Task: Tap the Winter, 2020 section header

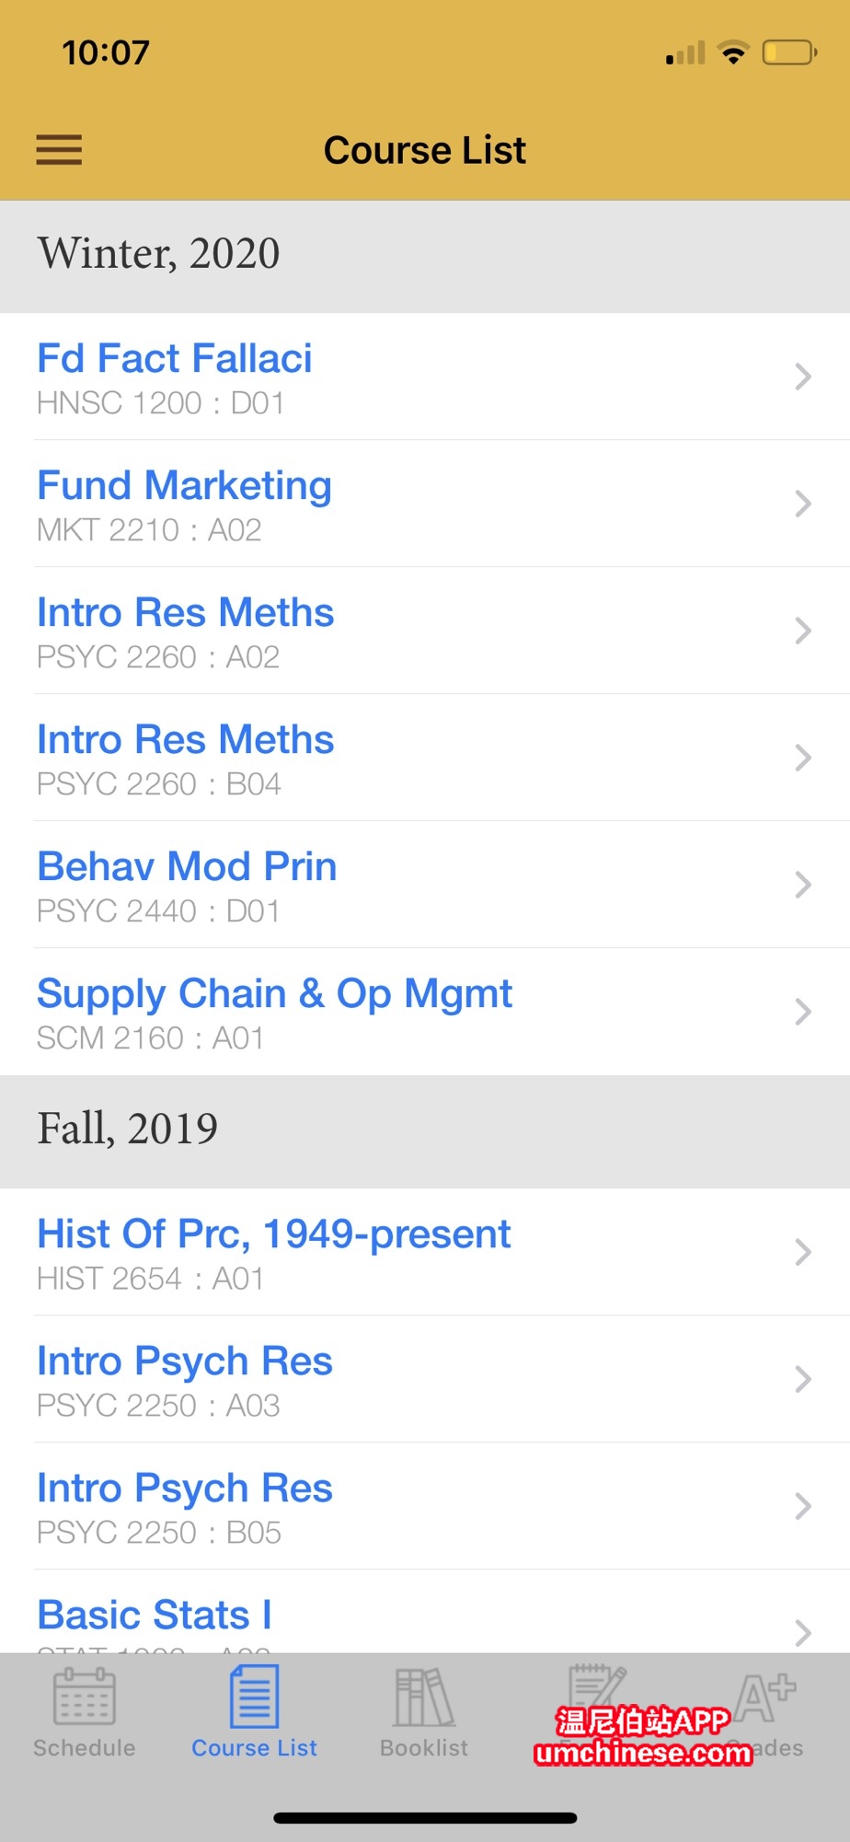Action: point(158,254)
